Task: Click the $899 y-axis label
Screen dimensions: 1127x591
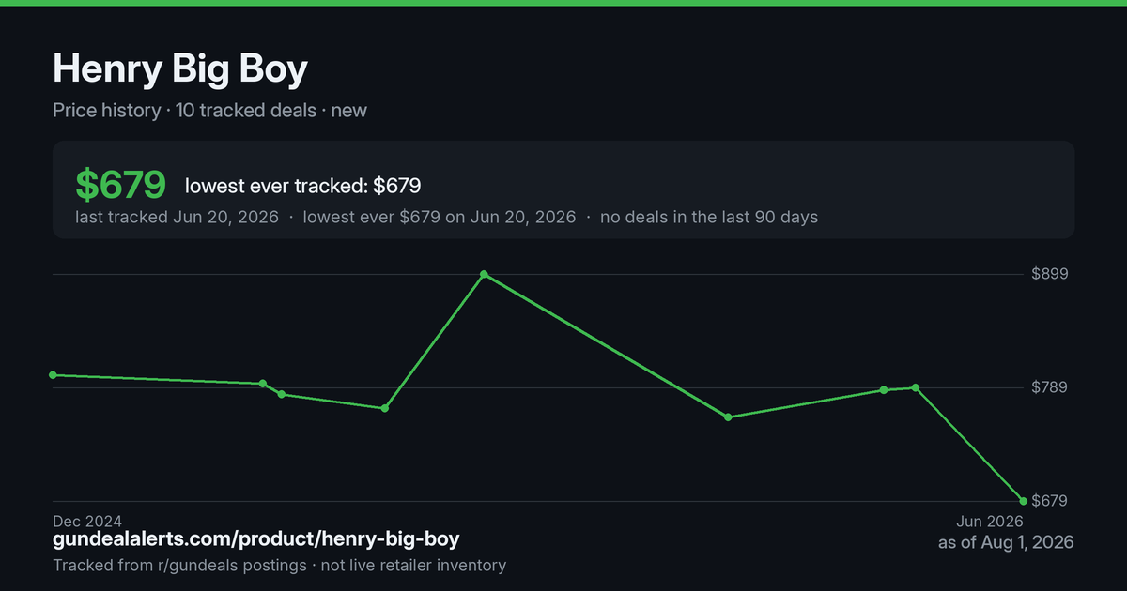Action: coord(1049,274)
